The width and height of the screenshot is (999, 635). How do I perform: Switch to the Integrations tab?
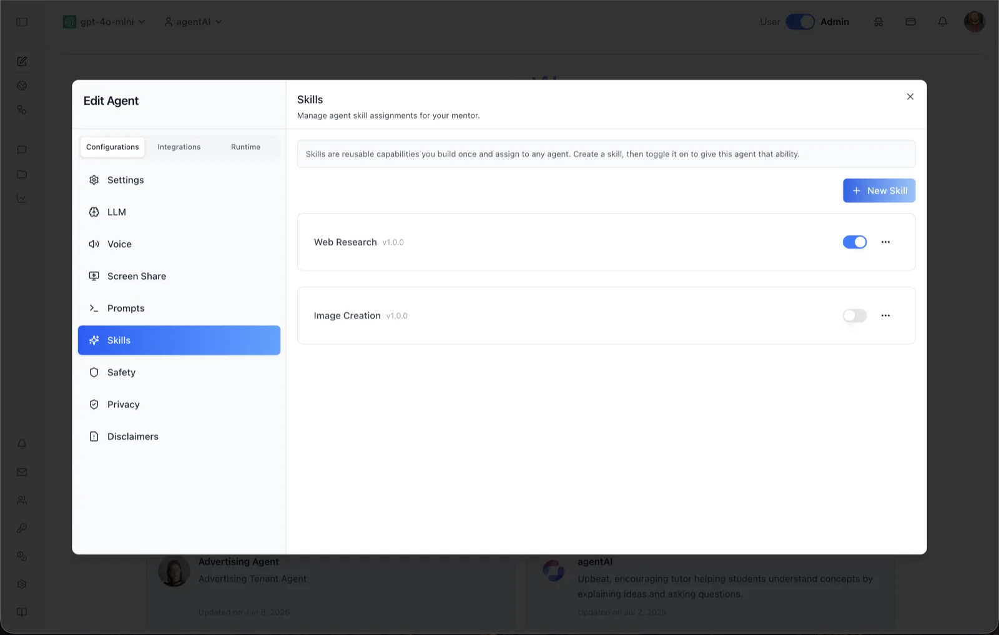pyautogui.click(x=179, y=147)
